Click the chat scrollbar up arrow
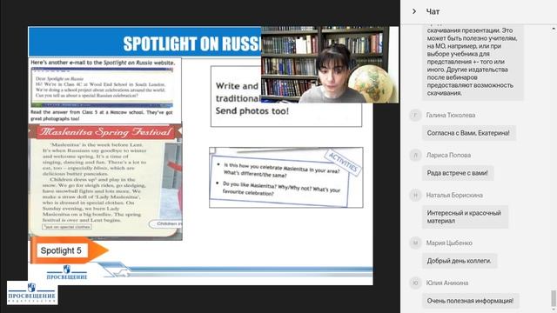Screen dimensions: 557x313 (554, 29)
